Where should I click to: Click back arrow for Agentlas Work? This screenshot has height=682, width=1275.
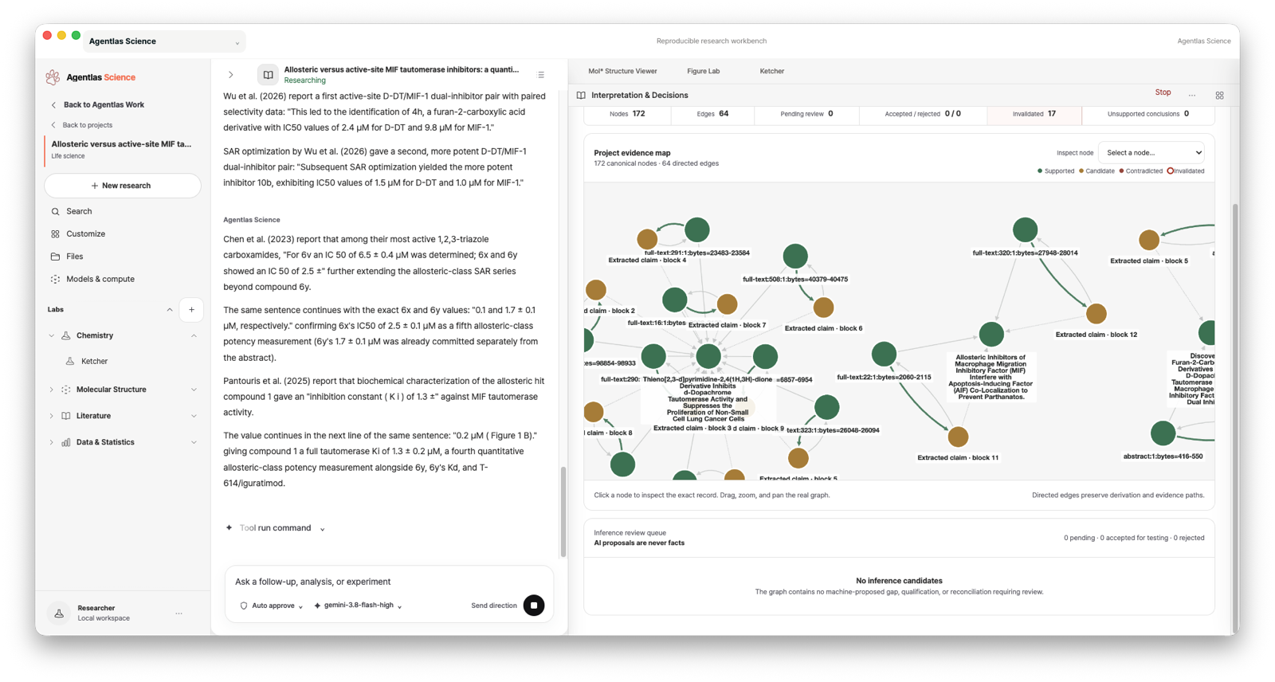[54, 105]
